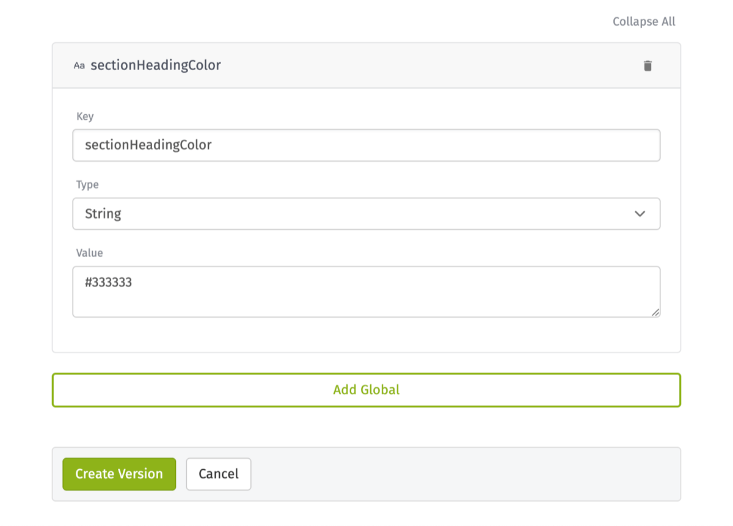
Task: Click empty area of the footer action bar
Action: click(464, 474)
